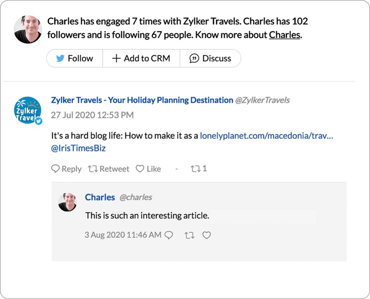This screenshot has width=370, height=299.
Task: Retweet the Zylker Travels post
Action: tap(109, 169)
